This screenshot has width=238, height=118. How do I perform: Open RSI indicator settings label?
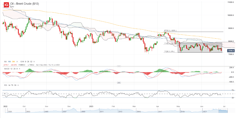pyautogui.click(x=5, y=85)
